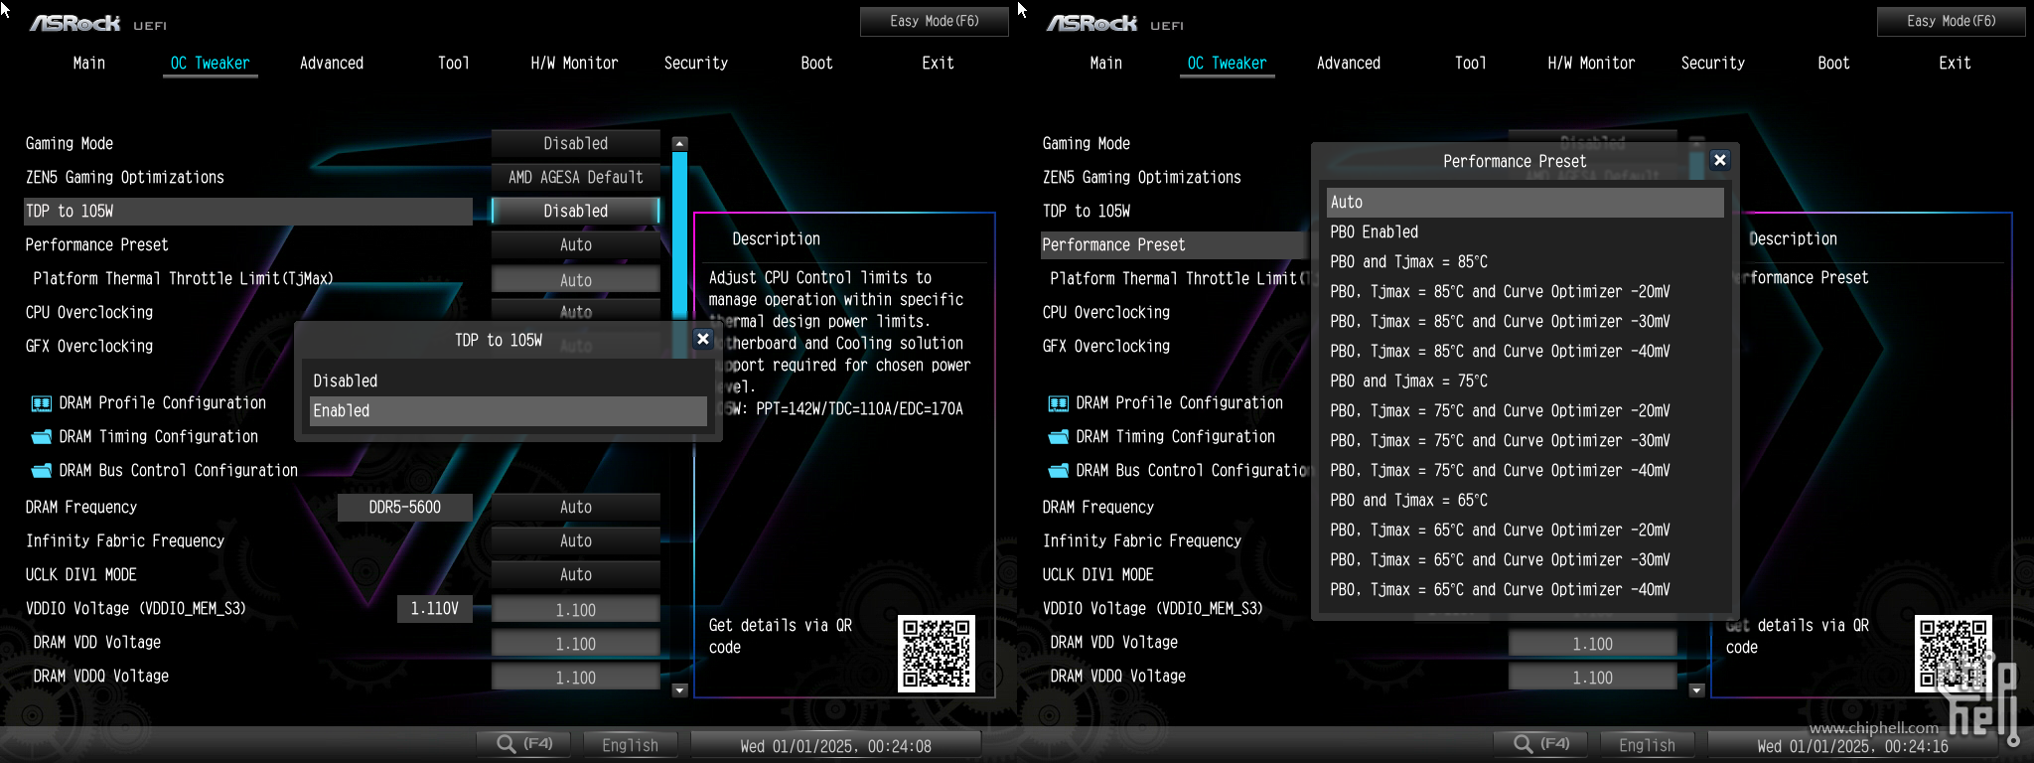The image size is (2034, 763).
Task: Open ZEN5 Gaming Optimizations AMD AGESA Default dropdown
Action: point(575,178)
